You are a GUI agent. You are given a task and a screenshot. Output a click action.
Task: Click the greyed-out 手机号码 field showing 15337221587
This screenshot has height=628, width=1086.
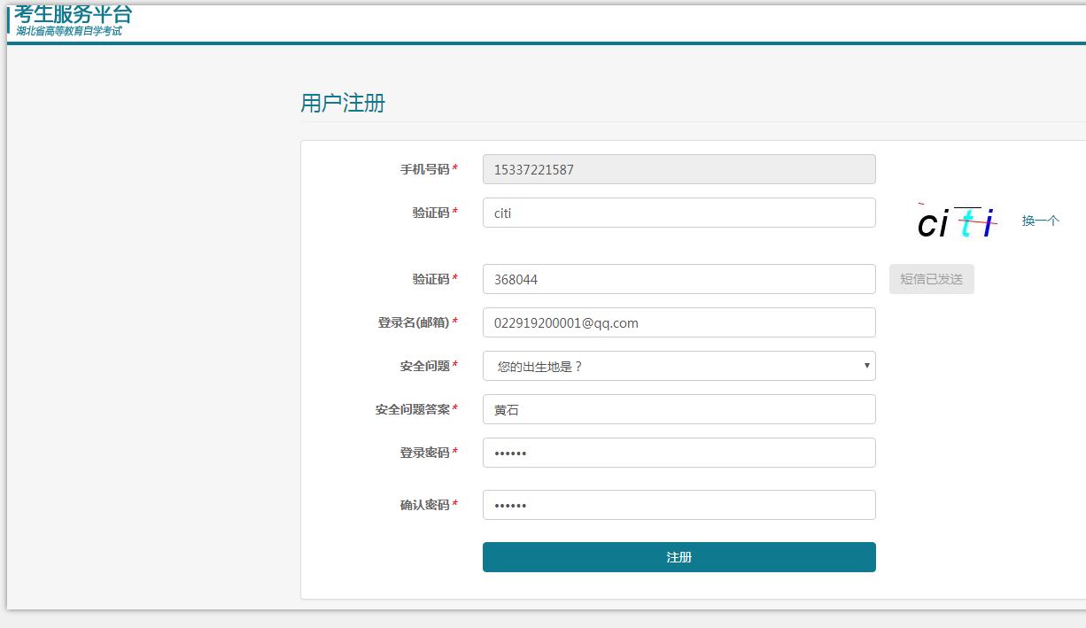[679, 168]
